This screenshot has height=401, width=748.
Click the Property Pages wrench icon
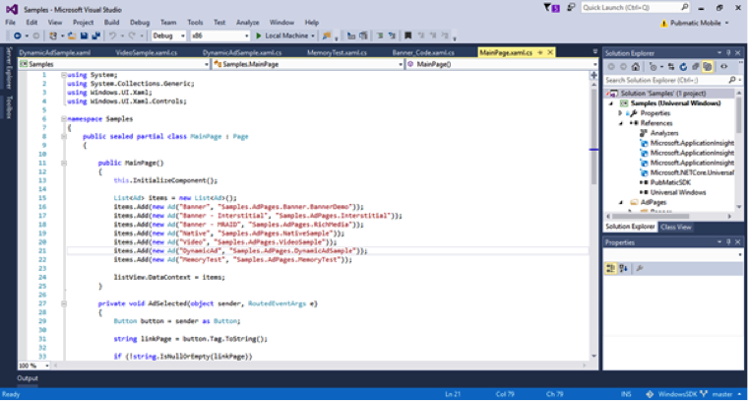point(640,269)
